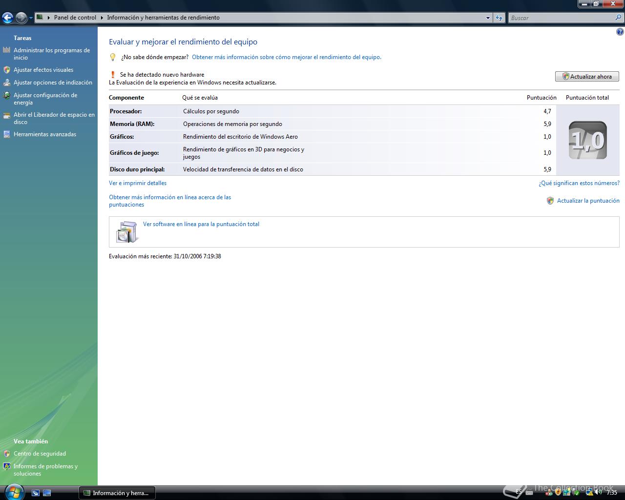625x500 pixels.
Task: Click the software box icon
Action: click(127, 232)
